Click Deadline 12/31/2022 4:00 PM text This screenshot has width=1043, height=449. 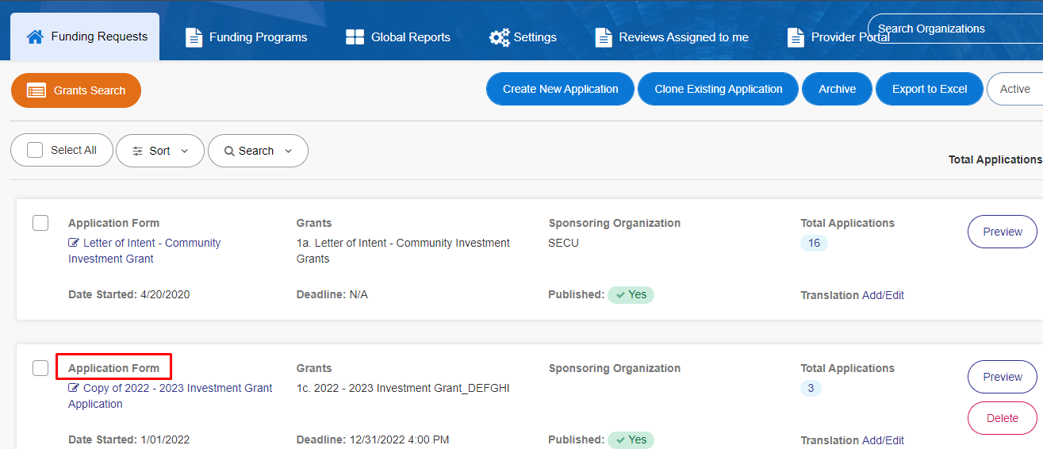pos(373,439)
